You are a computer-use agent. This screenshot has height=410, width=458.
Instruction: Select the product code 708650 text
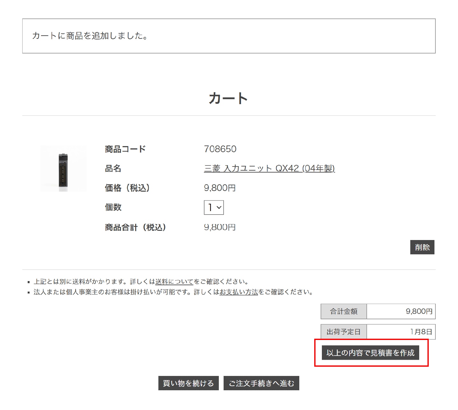point(220,149)
